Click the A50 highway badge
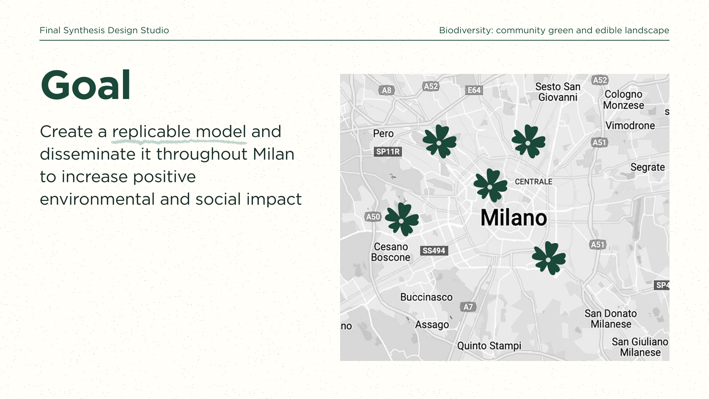Viewport: 709px width, 399px height. 373,217
